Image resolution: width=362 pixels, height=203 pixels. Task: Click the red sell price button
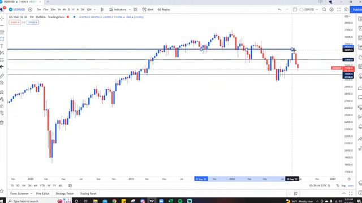click(x=15, y=23)
